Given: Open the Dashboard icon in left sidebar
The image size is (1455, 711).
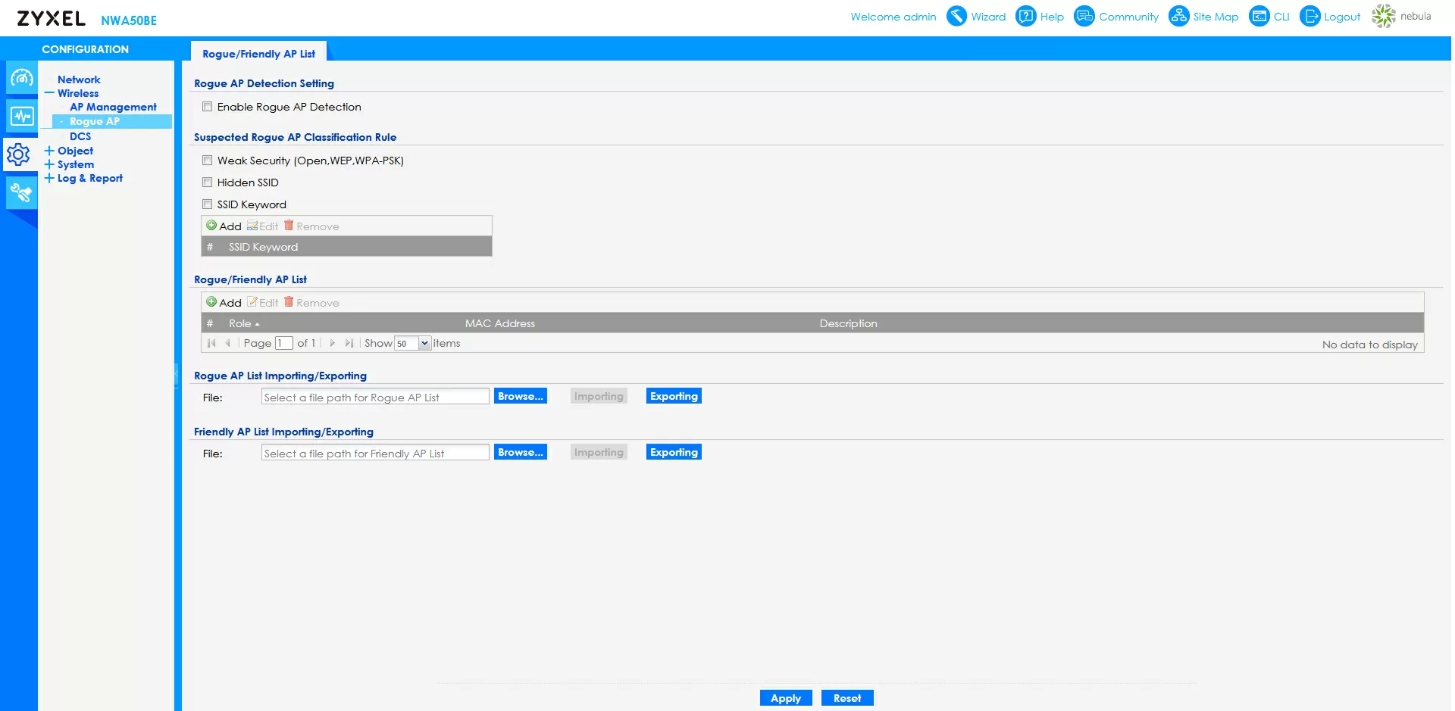Looking at the screenshot, I should [x=21, y=78].
